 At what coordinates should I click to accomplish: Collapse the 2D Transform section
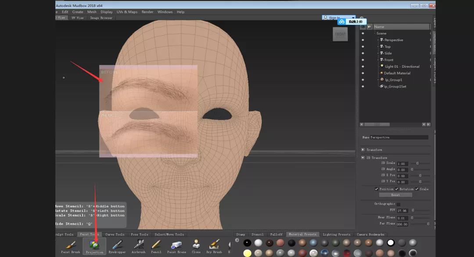pyautogui.click(x=363, y=158)
